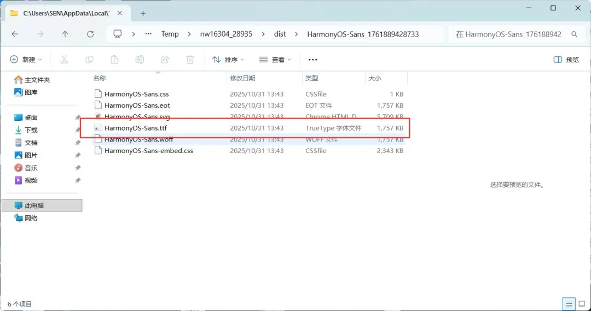Viewport: 591px width, 311px height.
Task: Click the Copy icon in toolbar
Action: point(89,60)
